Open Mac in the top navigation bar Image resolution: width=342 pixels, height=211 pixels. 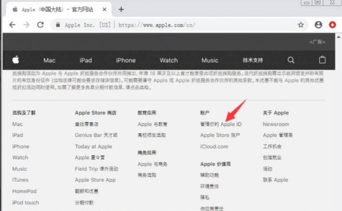point(49,60)
